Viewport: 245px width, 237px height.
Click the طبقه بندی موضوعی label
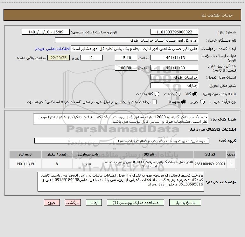point(219,94)
